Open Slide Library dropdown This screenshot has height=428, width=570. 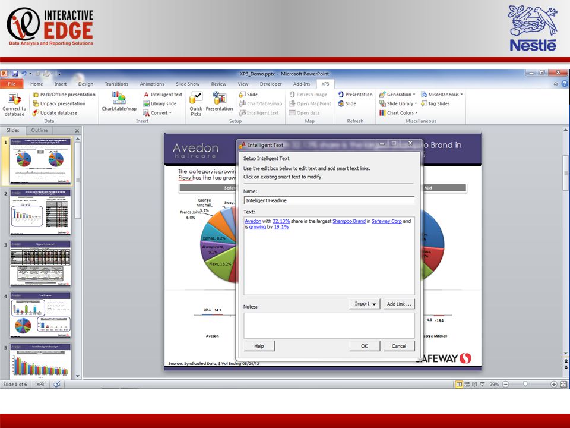coord(398,103)
